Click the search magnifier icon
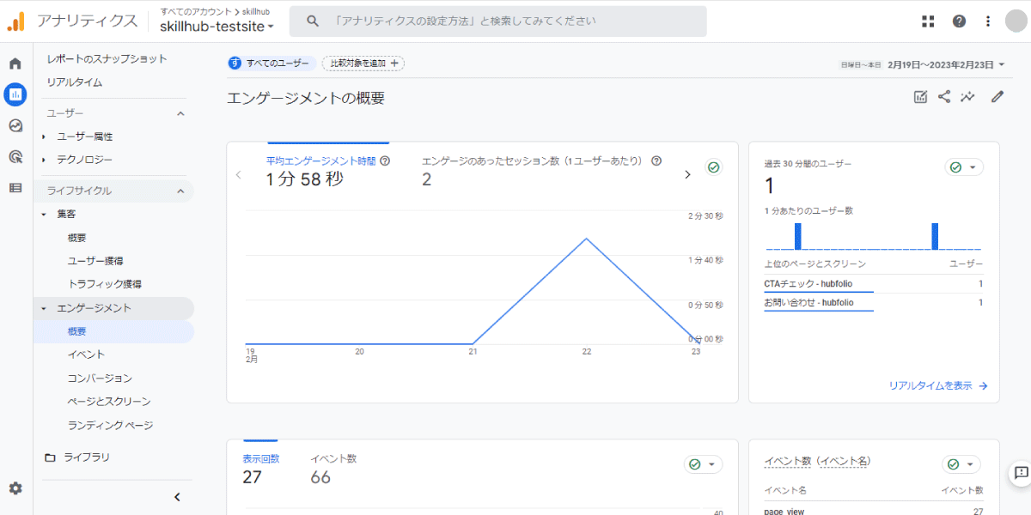Viewport: 1031px width, 515px height. (x=313, y=21)
